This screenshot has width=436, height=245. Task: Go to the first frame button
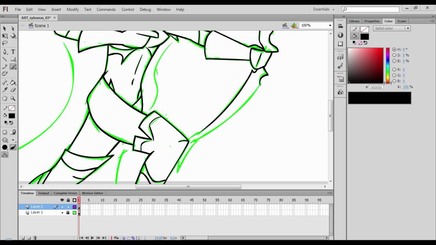81,238
